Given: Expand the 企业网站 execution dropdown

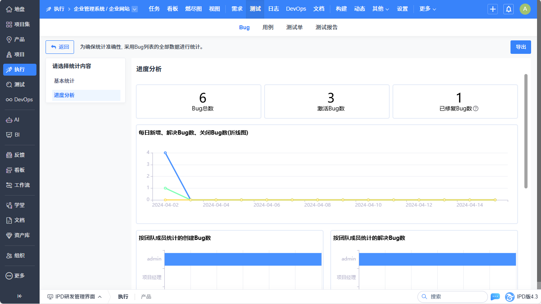Looking at the screenshot, I should pyautogui.click(x=135, y=9).
